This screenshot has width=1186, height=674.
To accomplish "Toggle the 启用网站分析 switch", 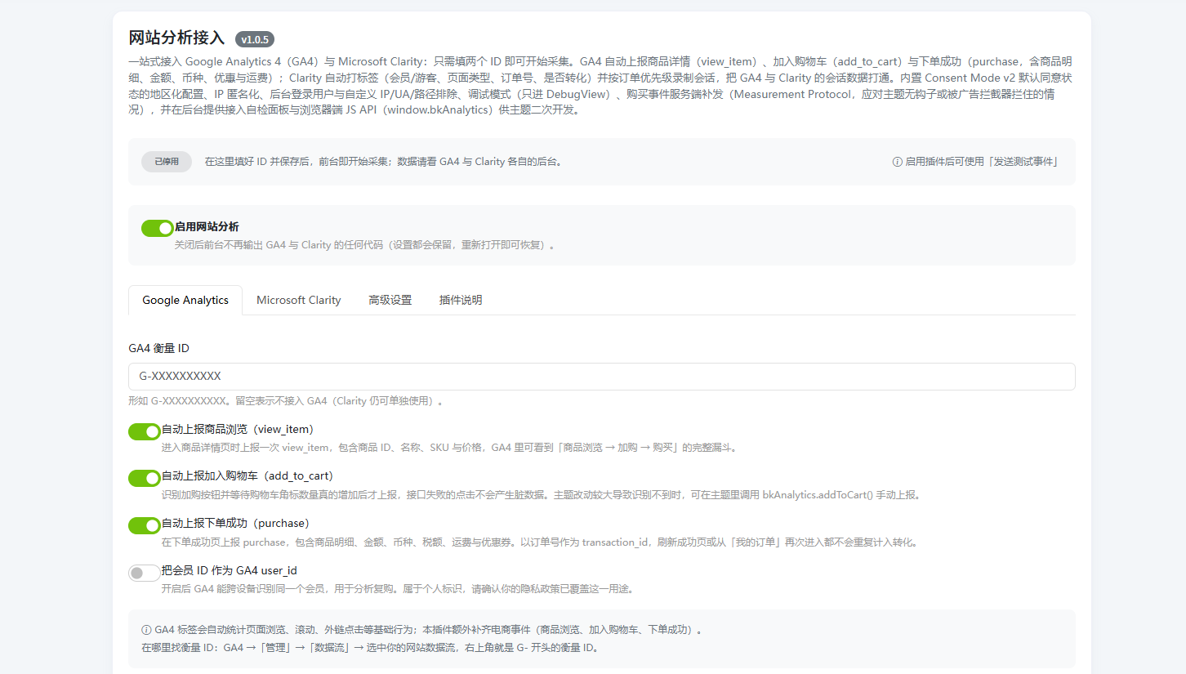I will (157, 228).
